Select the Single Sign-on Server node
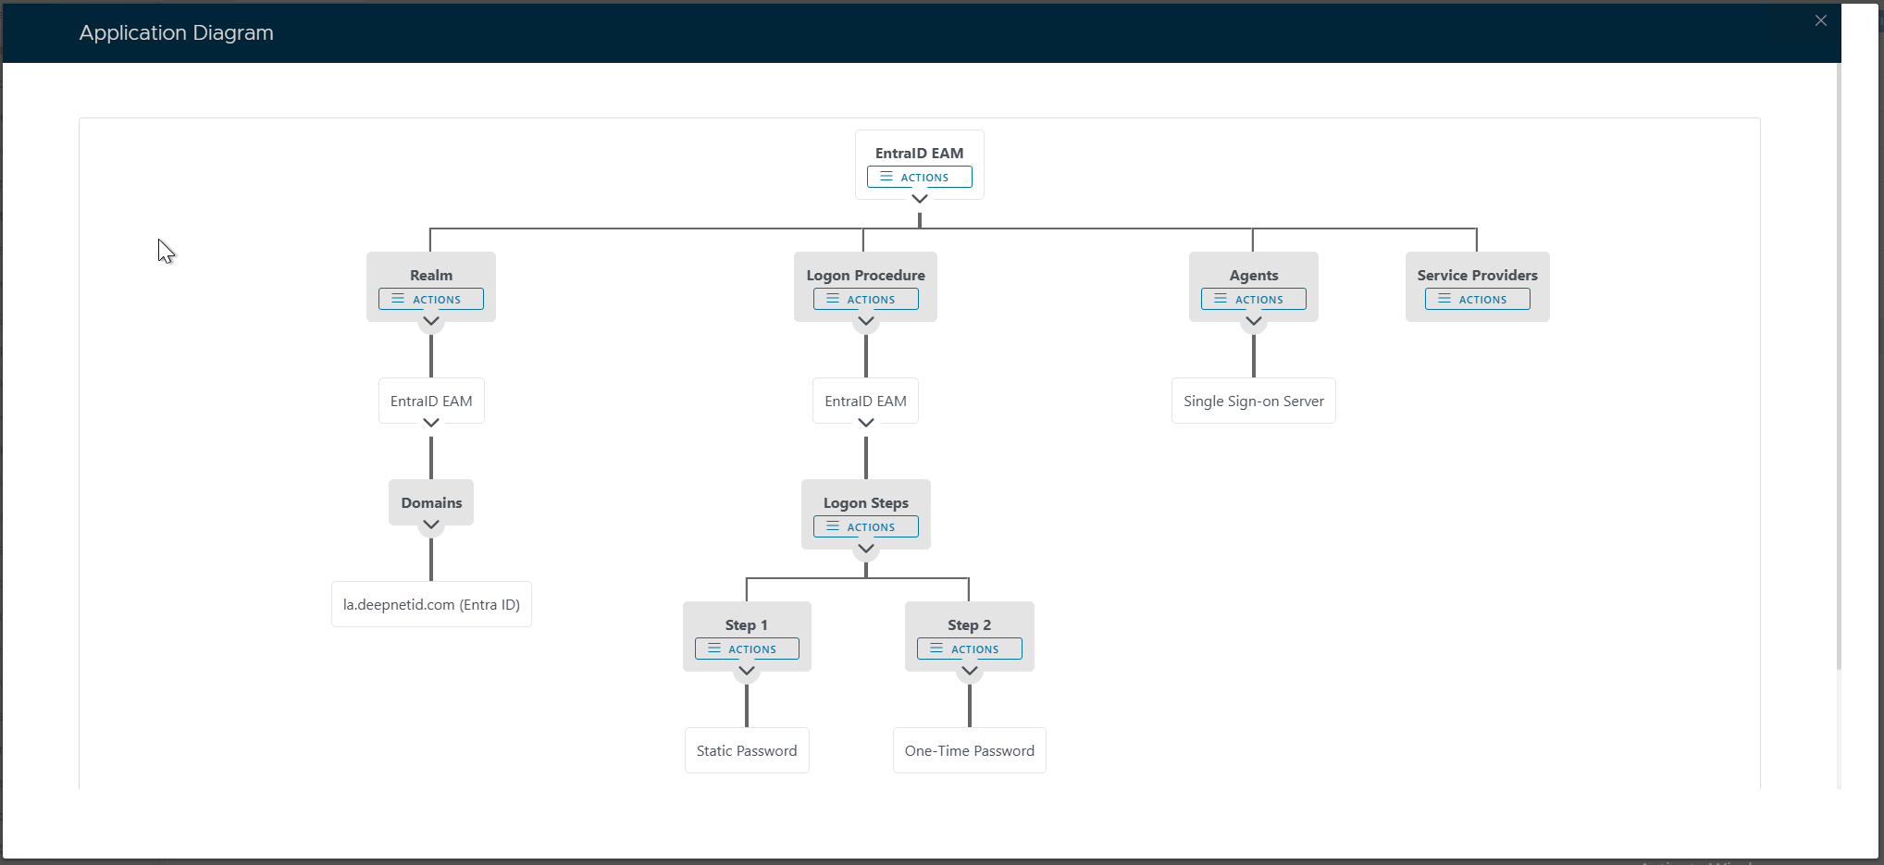Image resolution: width=1884 pixels, height=865 pixels. 1253,401
